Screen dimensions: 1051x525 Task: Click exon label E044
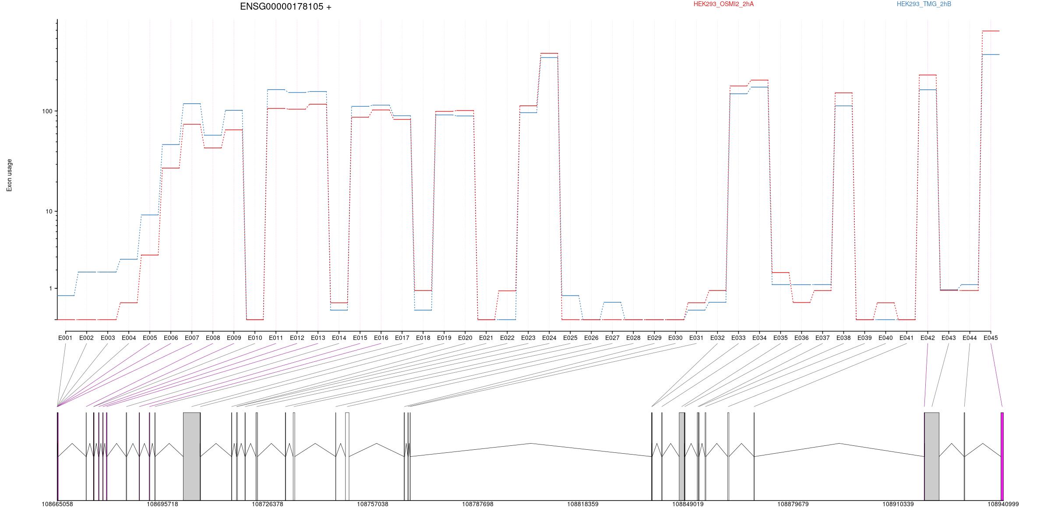[x=970, y=338]
